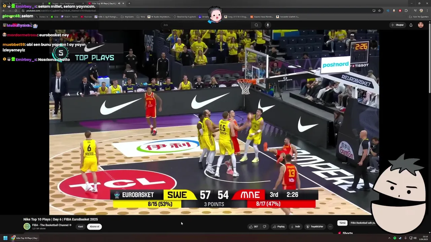
Task: Open the Windows Start menu
Action: [x=5, y=238]
